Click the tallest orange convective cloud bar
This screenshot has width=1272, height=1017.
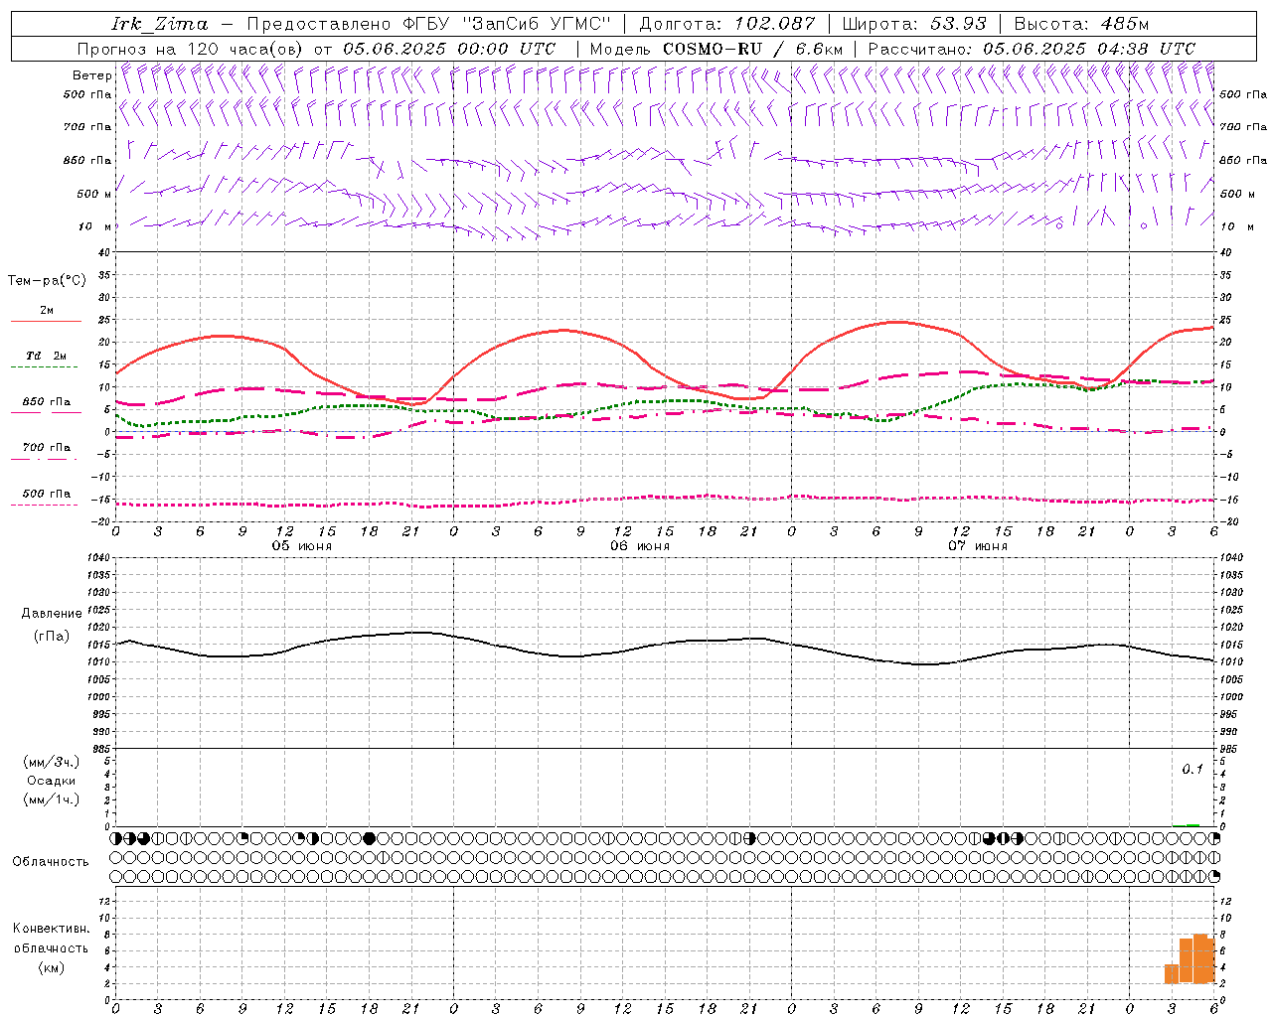point(1200,958)
